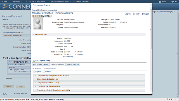Click dialog scrollbar down arrow
Image resolution: width=179 pixels, height=101 pixels.
tap(151, 91)
